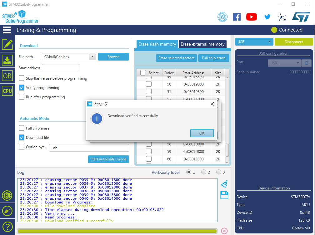Open the hamburger main menu

tap(7, 30)
